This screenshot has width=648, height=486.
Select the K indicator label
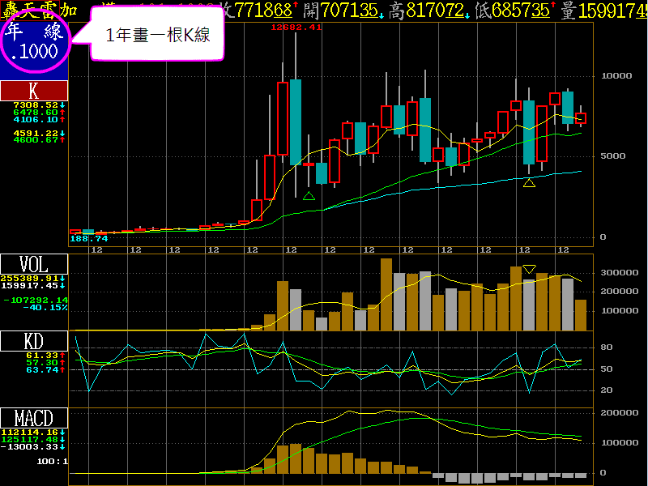[x=33, y=90]
